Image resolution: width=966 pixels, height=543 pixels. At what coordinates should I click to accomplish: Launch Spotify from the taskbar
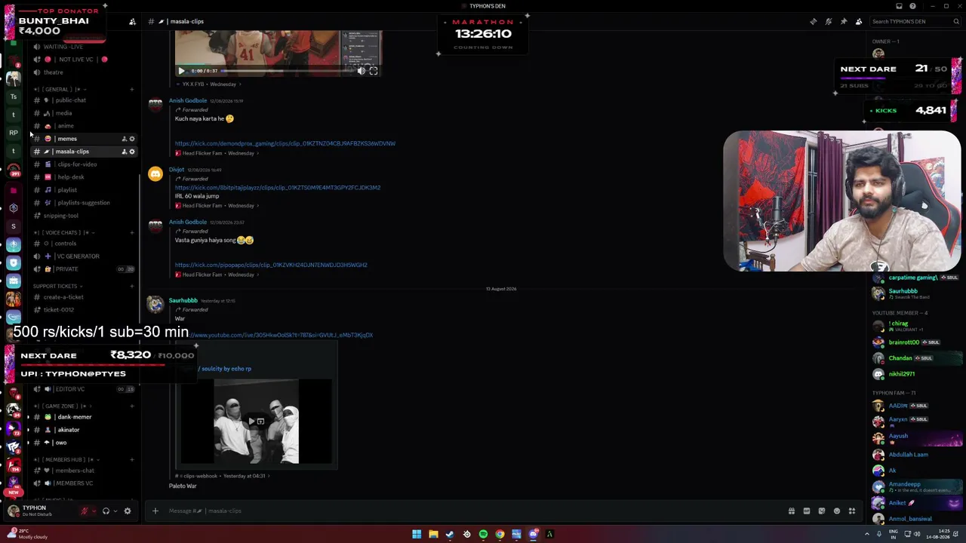click(483, 534)
